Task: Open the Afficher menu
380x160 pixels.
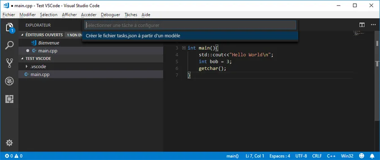Action: pos(69,15)
